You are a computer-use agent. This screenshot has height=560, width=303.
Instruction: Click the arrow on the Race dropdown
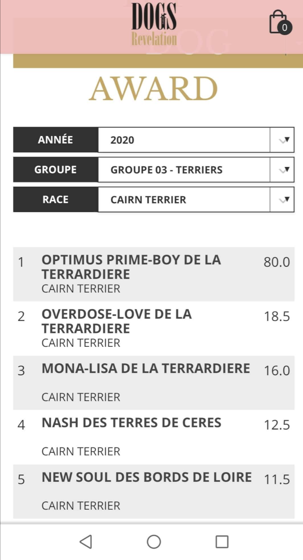pos(282,200)
